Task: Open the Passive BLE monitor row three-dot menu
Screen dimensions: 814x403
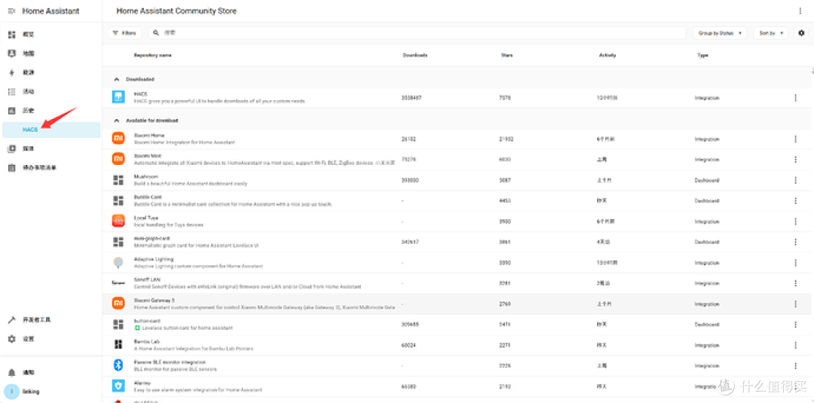Action: (795, 365)
